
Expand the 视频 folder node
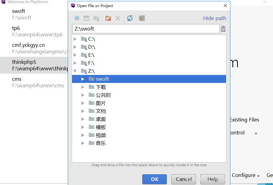83,135
